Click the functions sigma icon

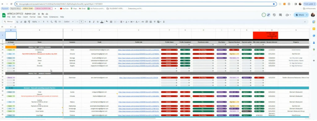tap(163, 22)
